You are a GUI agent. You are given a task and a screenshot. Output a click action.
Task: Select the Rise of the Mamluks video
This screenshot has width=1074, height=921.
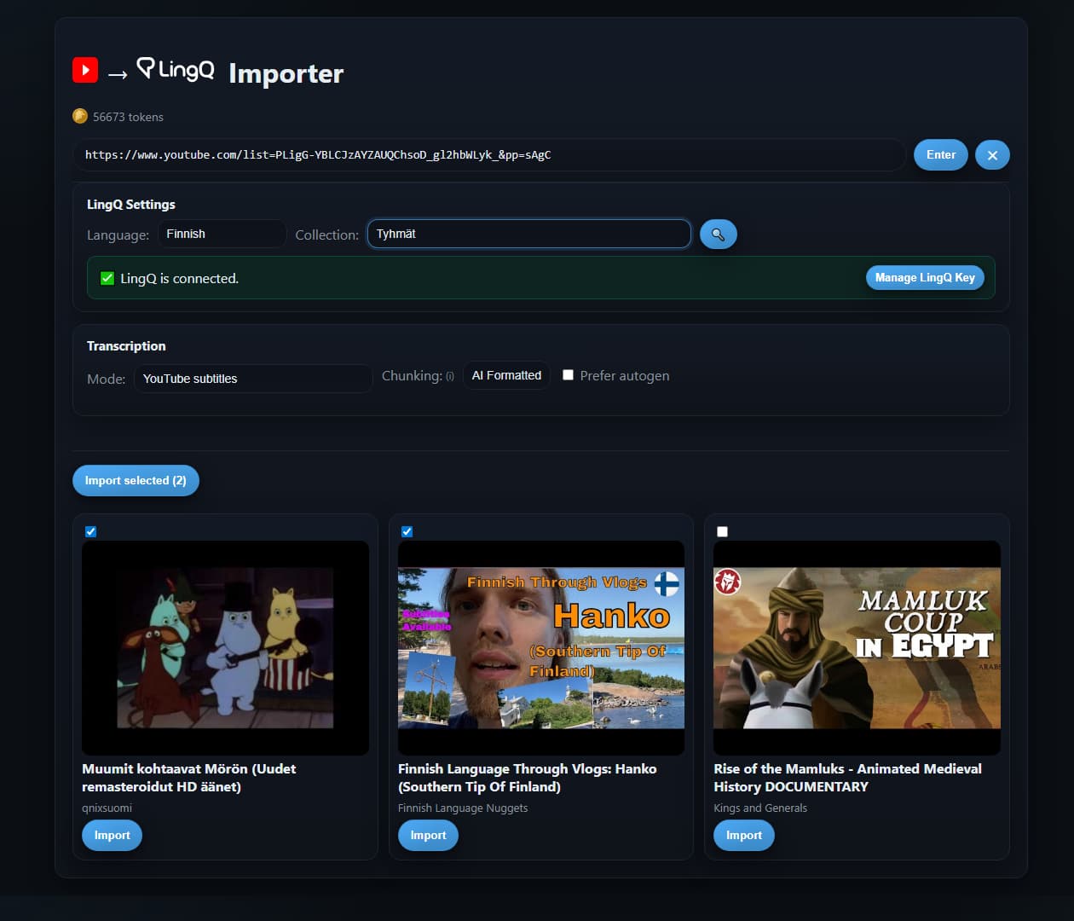[722, 531]
